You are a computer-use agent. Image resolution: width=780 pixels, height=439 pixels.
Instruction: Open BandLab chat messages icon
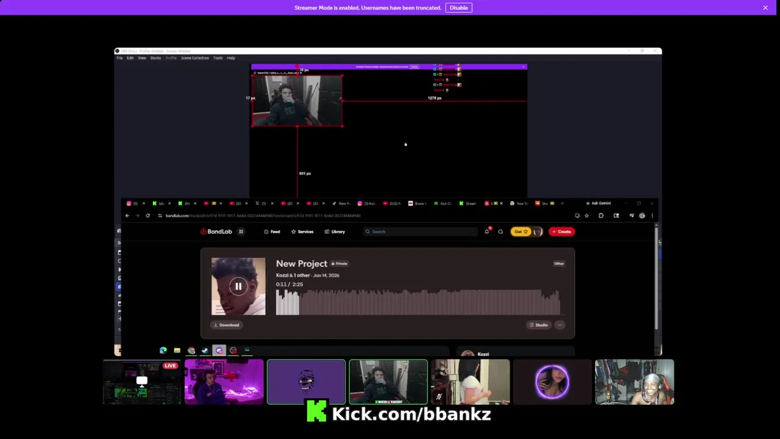tap(500, 232)
